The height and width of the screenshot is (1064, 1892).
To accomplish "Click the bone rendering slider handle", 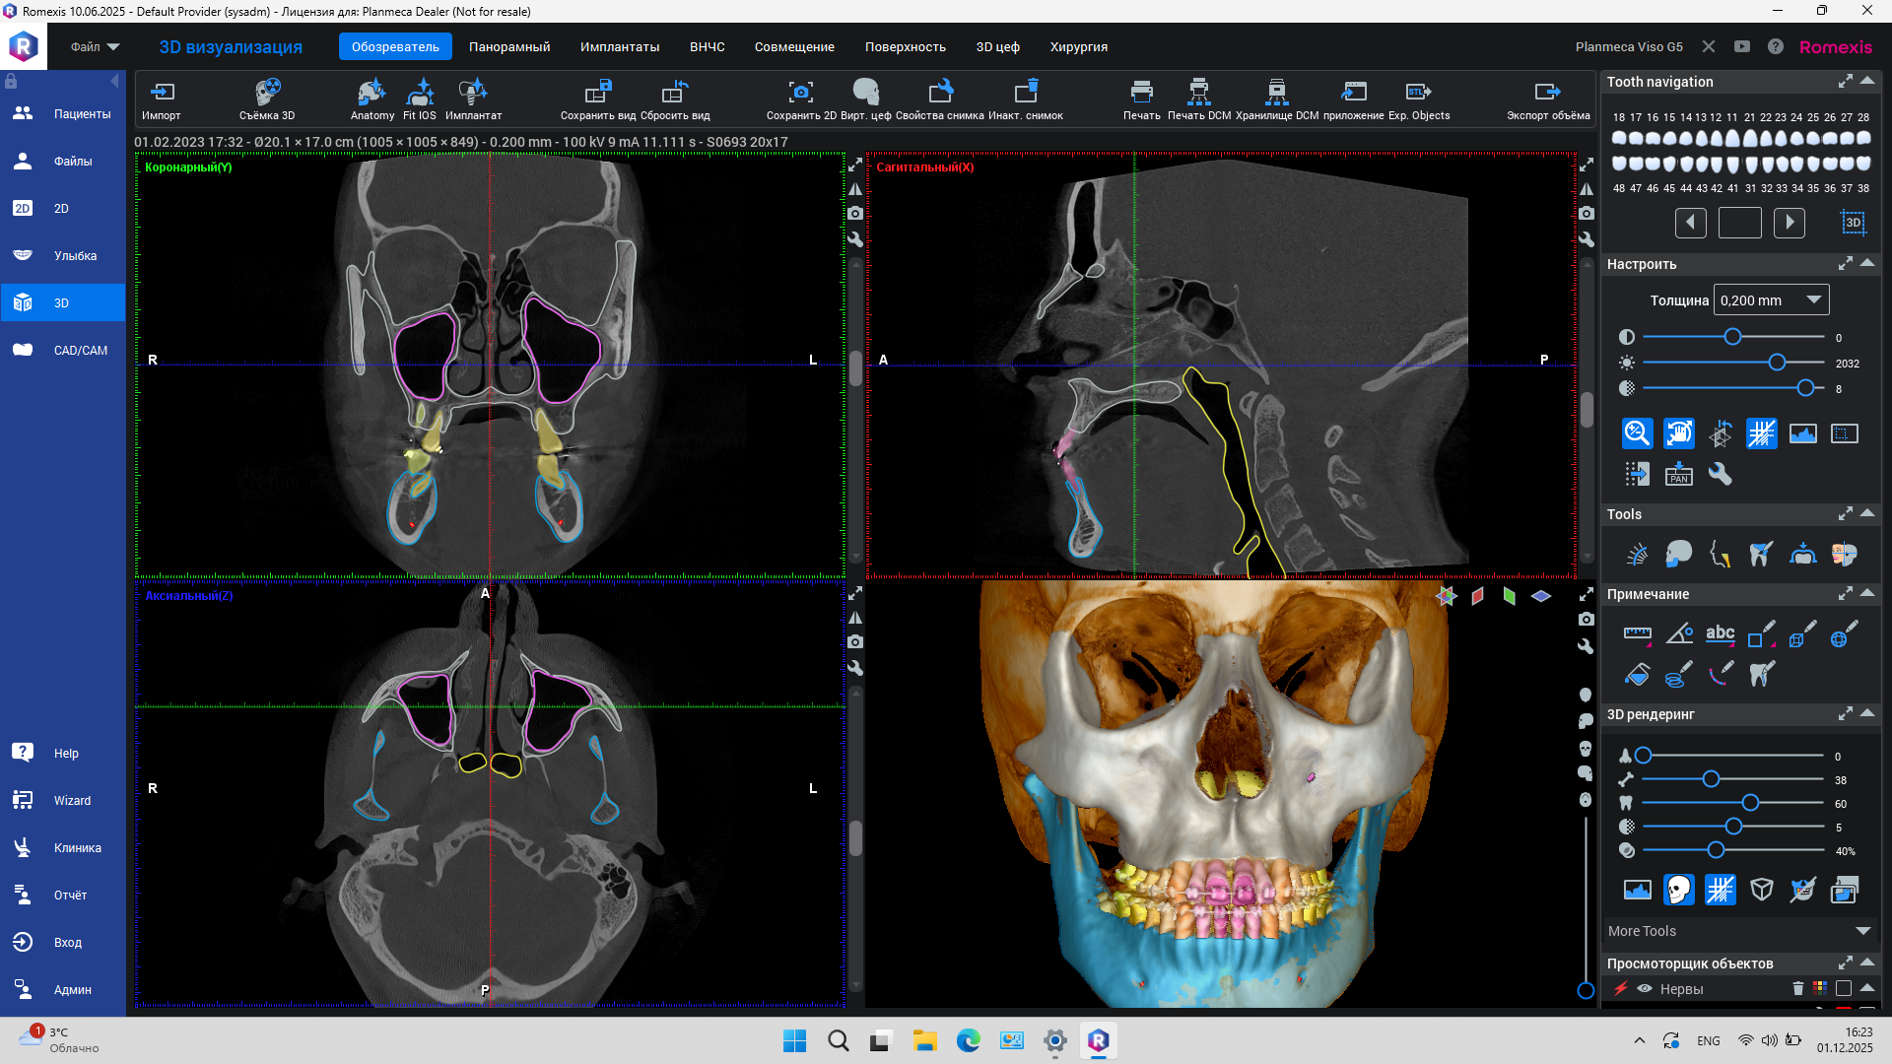I will pyautogui.click(x=1711, y=779).
